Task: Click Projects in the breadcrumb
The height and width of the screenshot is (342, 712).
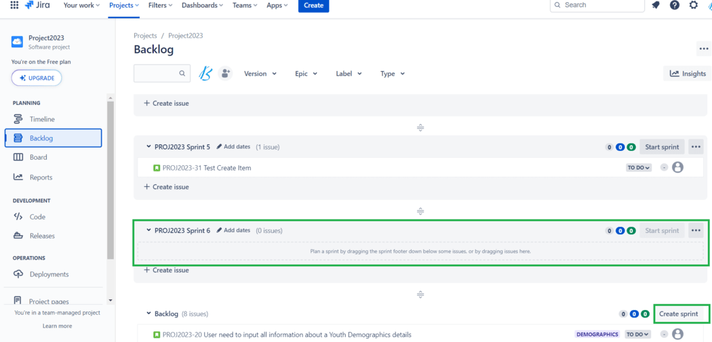Action: 145,35
